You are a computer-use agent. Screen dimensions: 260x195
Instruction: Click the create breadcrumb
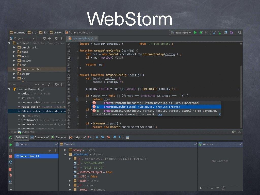56,32
